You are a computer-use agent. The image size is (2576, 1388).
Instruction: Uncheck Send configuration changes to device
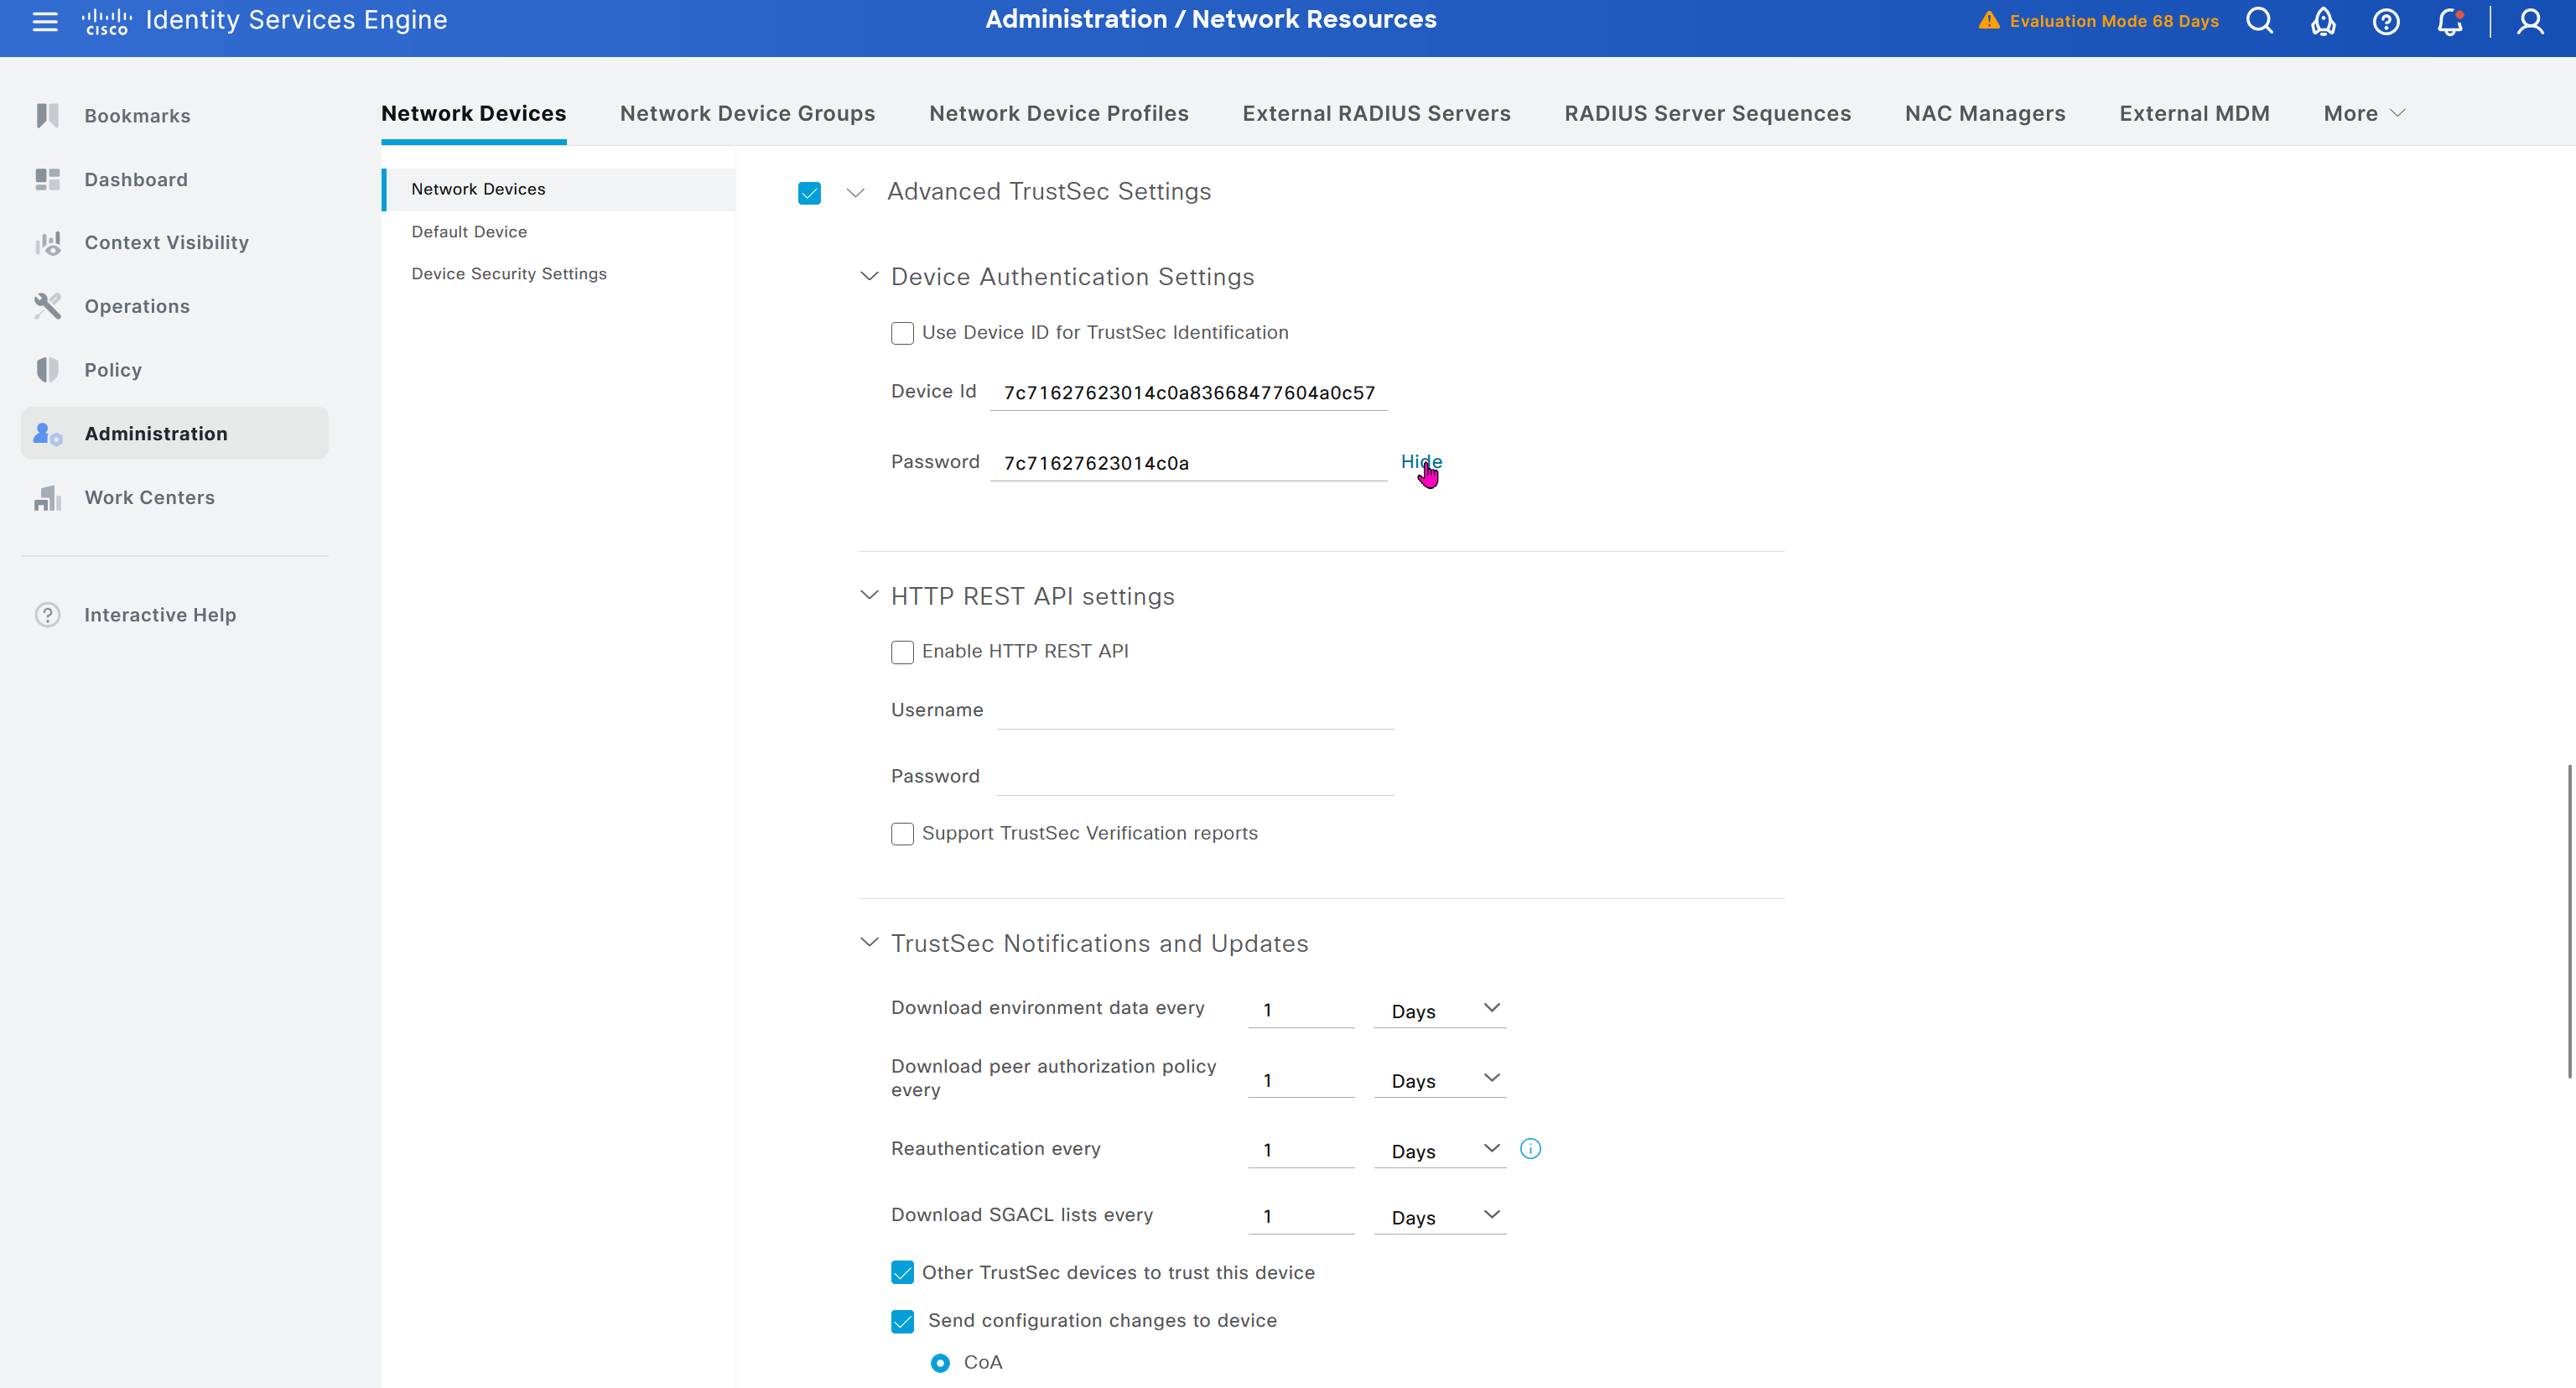click(902, 1321)
